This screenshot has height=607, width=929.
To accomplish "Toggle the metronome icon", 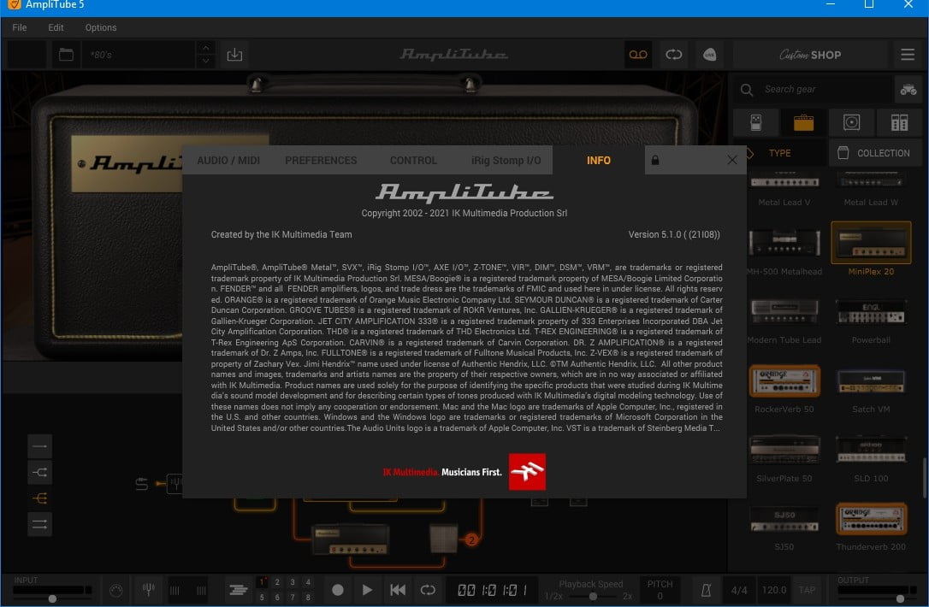I will click(x=707, y=590).
